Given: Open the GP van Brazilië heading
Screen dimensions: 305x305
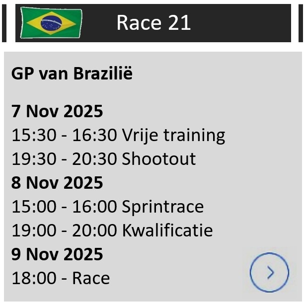Looking at the screenshot, I should point(72,74).
